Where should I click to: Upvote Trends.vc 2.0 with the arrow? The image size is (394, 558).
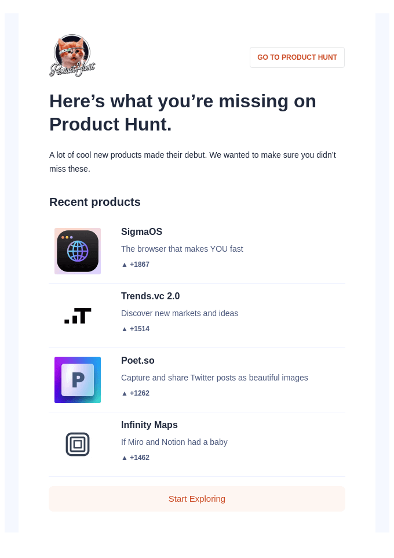pyautogui.click(x=125, y=329)
